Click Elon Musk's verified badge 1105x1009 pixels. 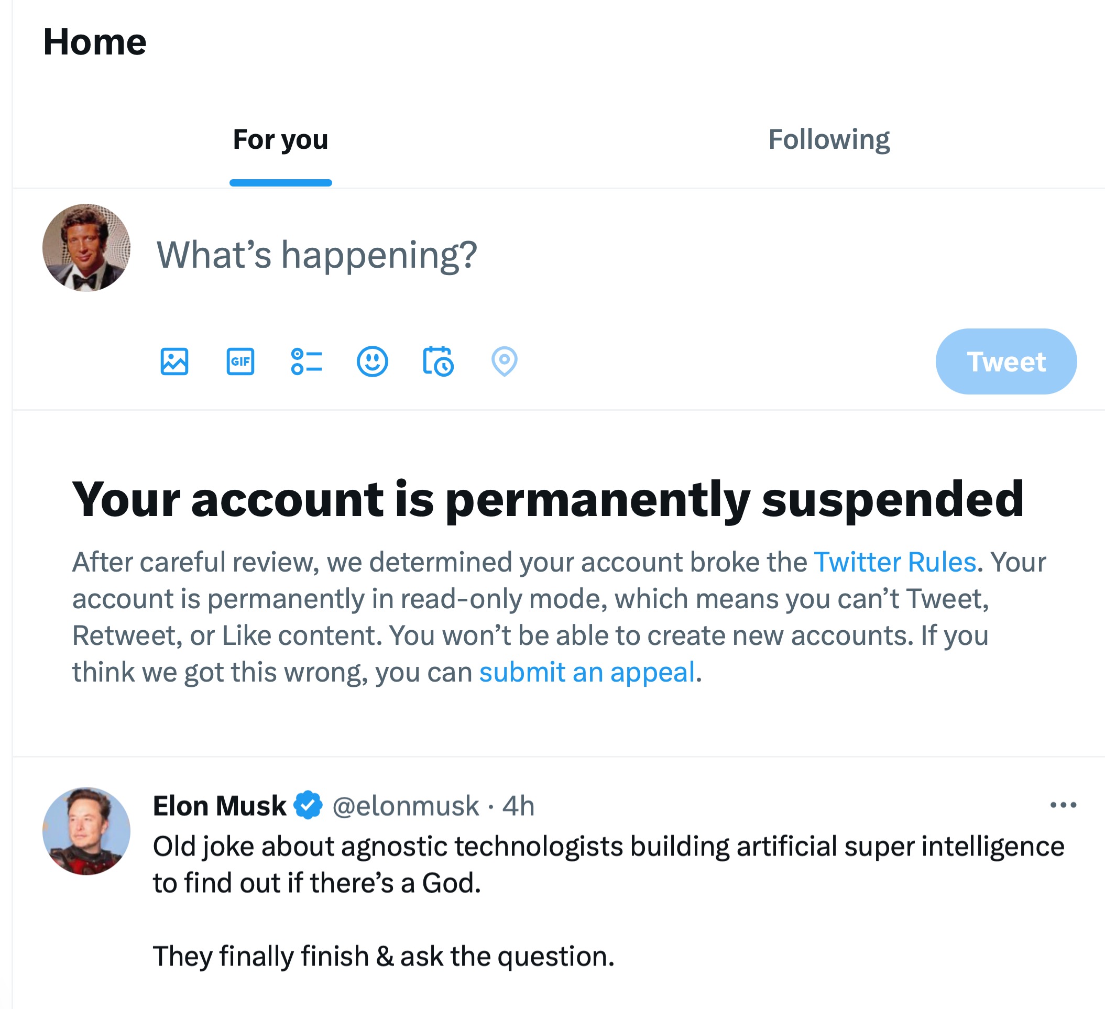(x=309, y=805)
